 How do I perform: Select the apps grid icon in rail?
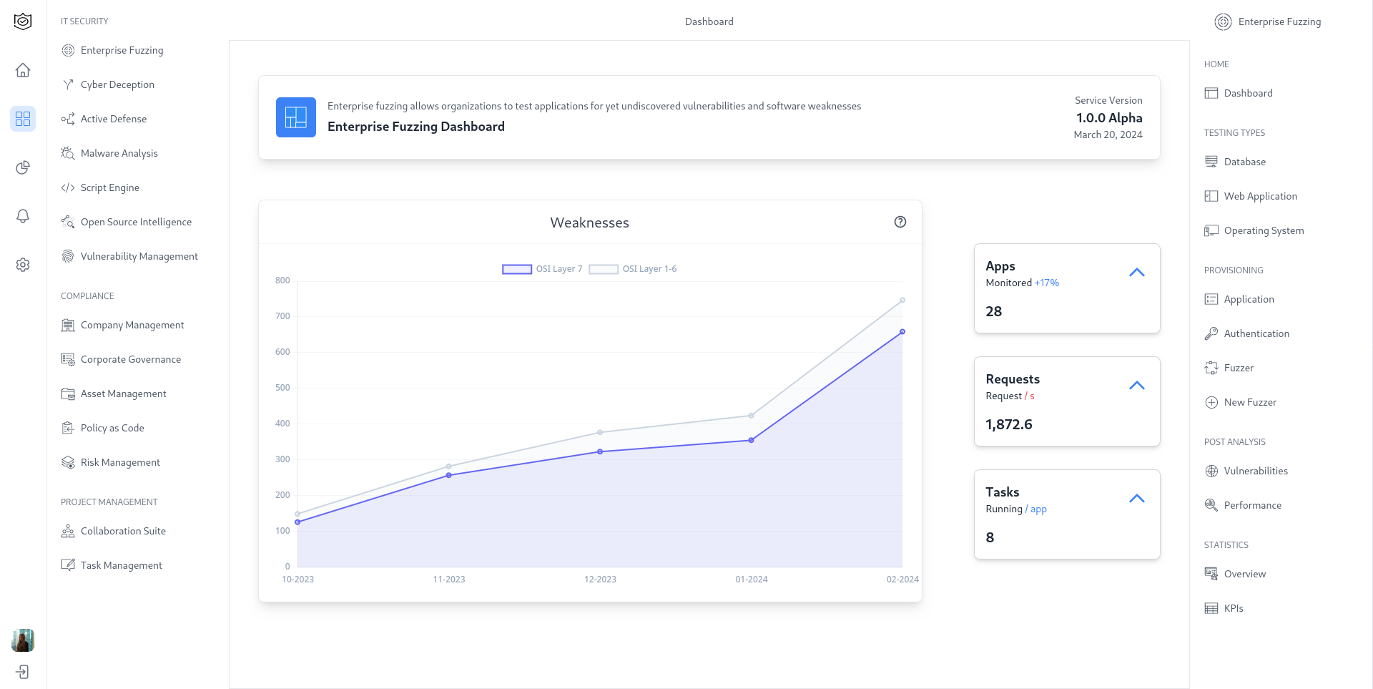23,119
